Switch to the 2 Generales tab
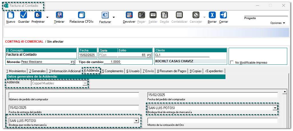The image size is (293, 131). click(37, 71)
